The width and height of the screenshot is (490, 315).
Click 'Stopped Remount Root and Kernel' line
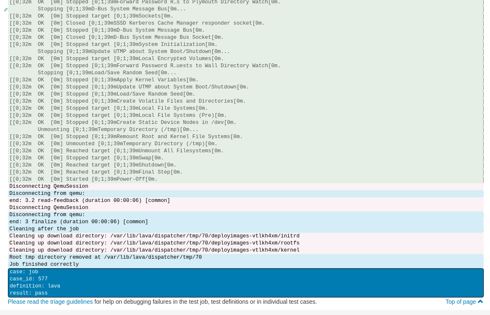pos(245,136)
